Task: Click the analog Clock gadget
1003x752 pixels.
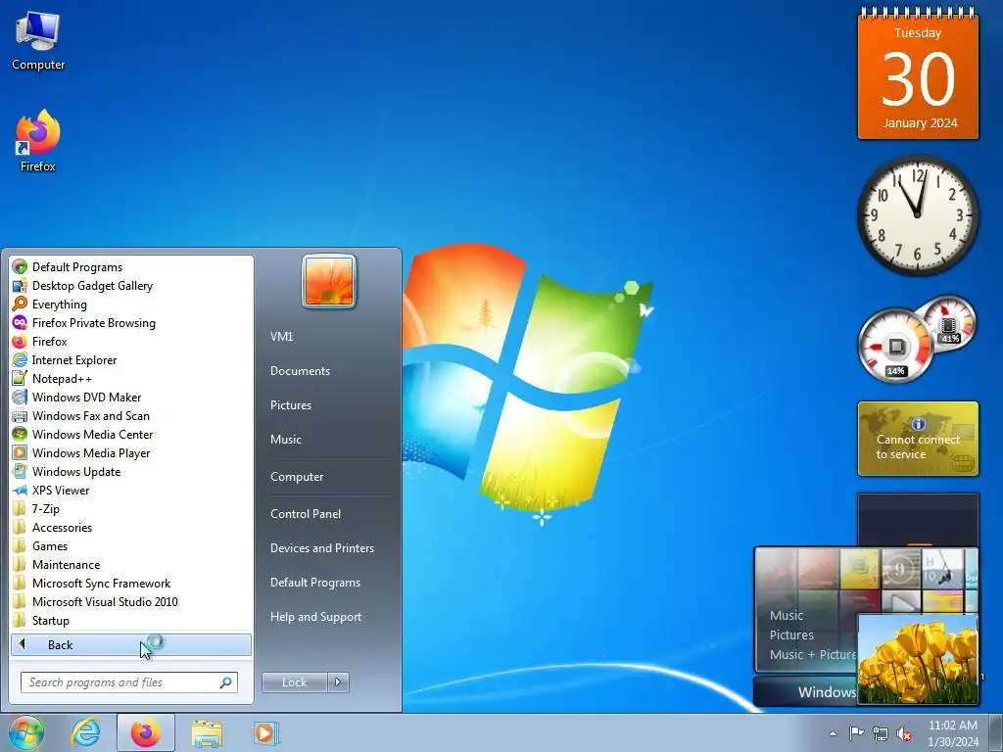Action: 917,214
